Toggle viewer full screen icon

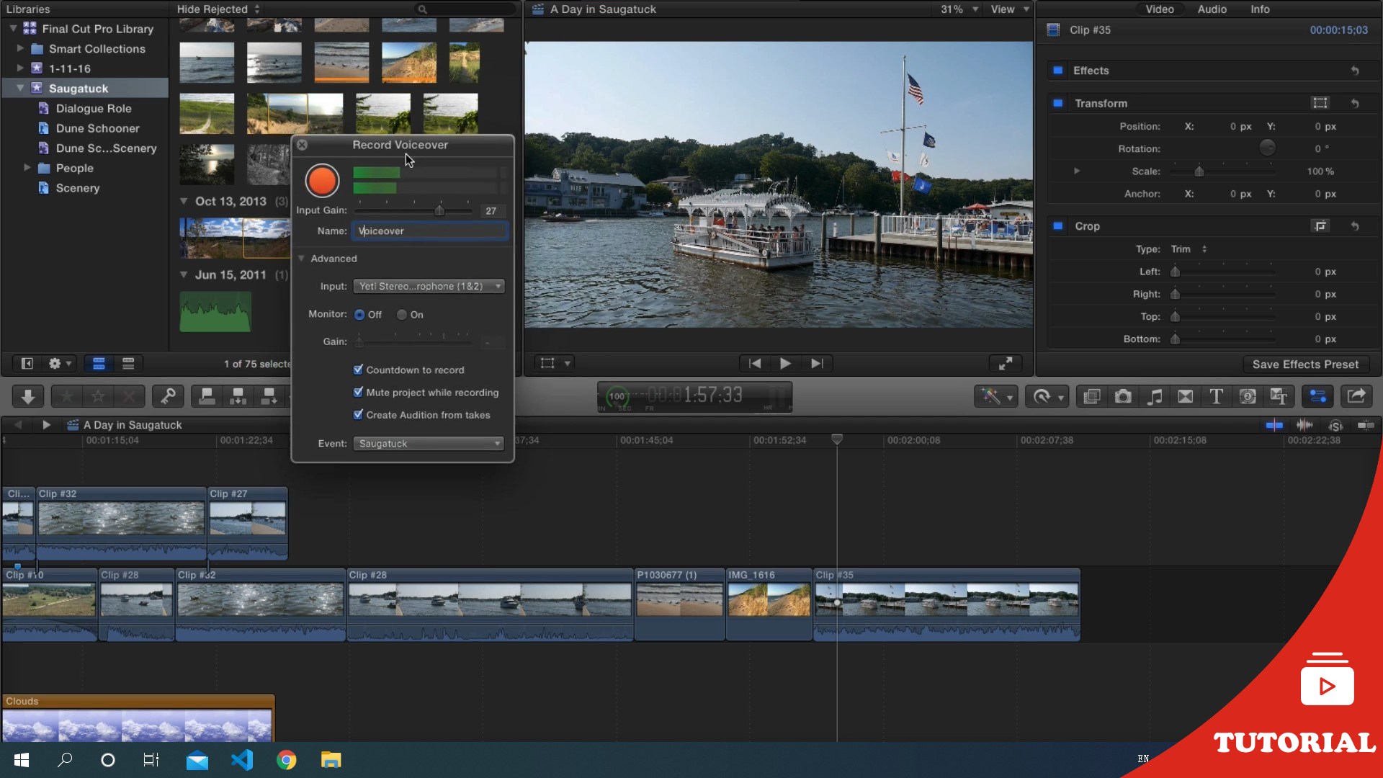point(1005,363)
